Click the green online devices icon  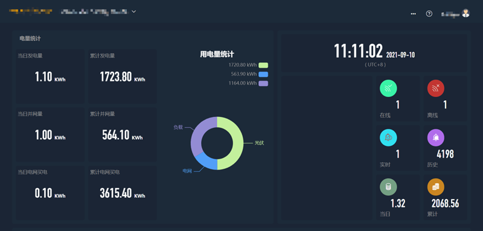click(388, 88)
